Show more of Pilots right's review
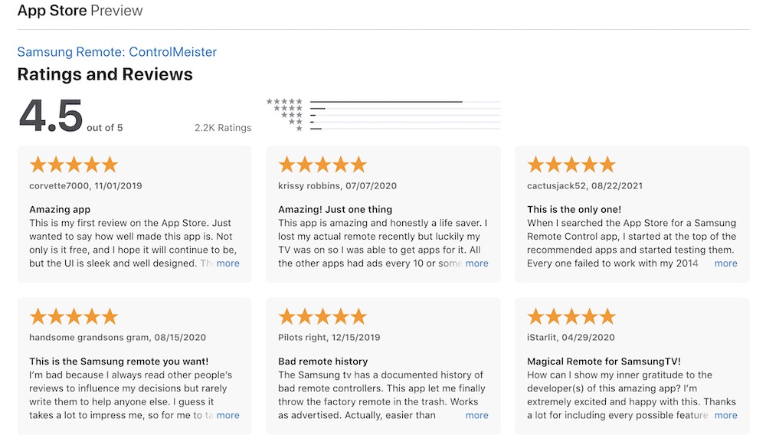The image size is (766, 445). click(x=476, y=415)
